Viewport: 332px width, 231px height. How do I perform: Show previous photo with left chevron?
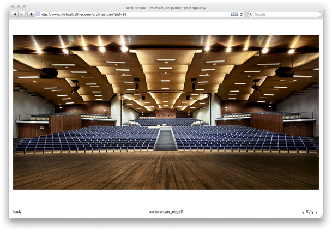303,212
